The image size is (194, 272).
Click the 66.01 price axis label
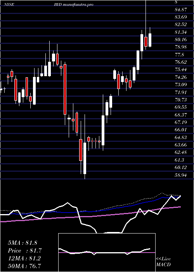click(181, 130)
